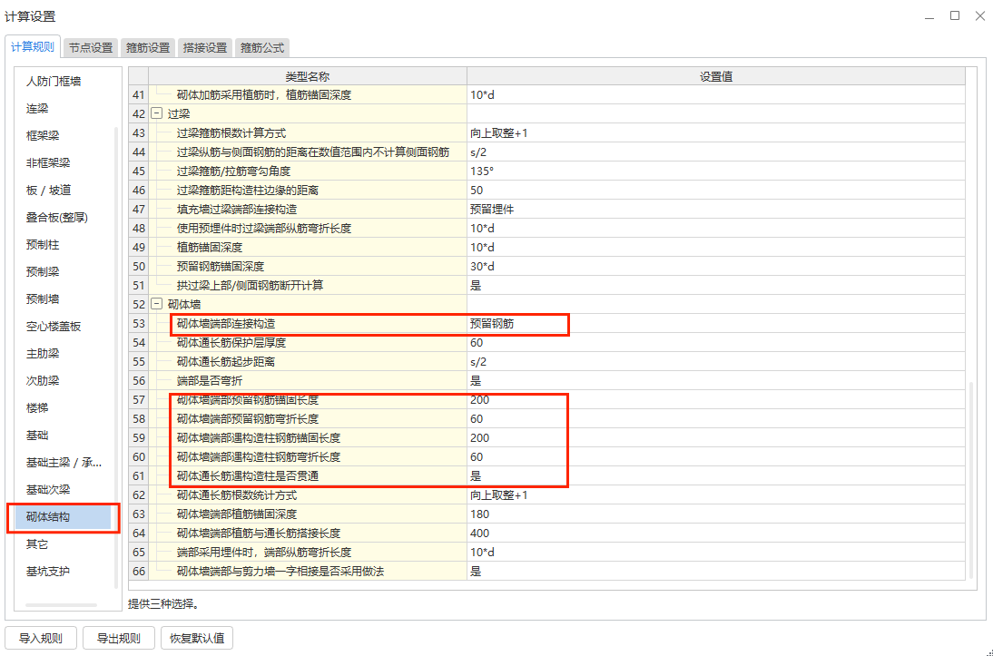Edit 过梁箍筋根数计算方式 value 向上取整+1

[716, 133]
